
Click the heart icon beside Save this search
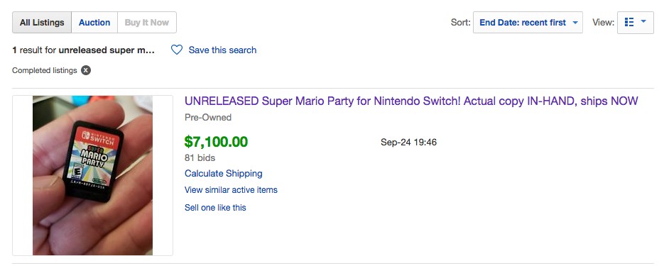point(177,50)
